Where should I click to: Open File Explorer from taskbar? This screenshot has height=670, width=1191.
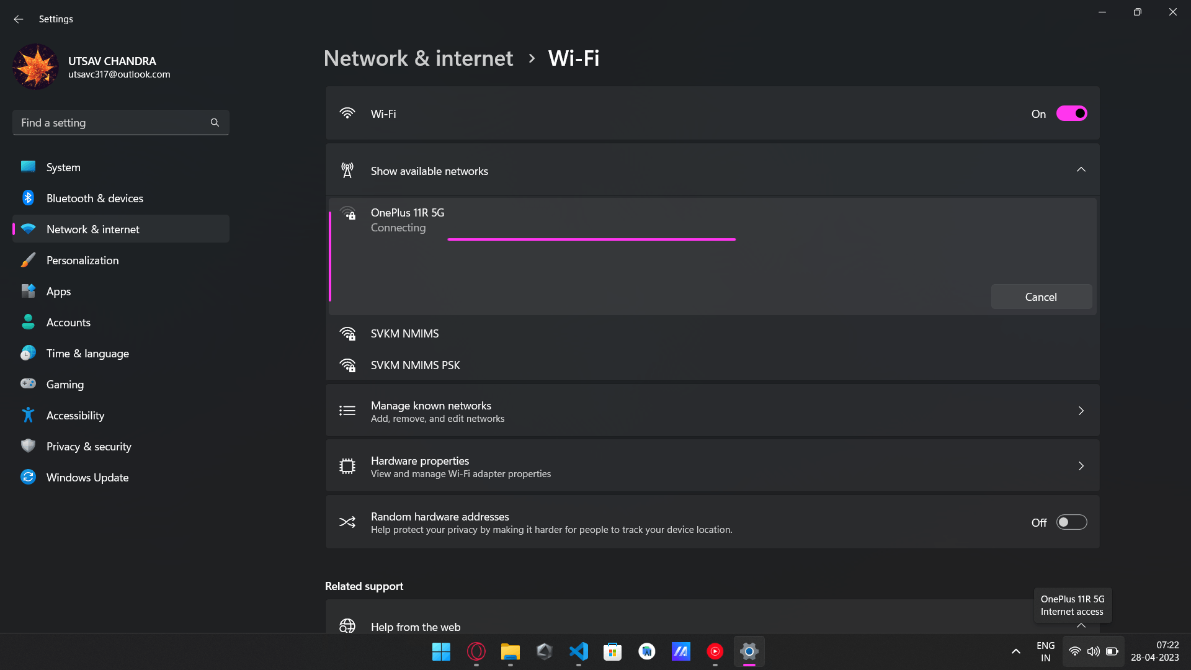pyautogui.click(x=510, y=651)
